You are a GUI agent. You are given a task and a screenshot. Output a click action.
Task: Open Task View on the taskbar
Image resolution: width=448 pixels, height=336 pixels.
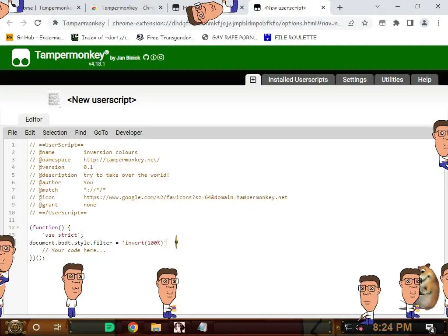click(57, 327)
